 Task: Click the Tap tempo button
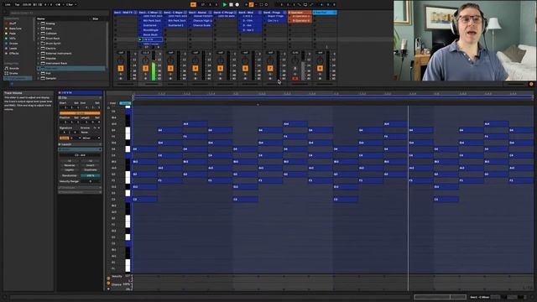[x=17, y=5]
